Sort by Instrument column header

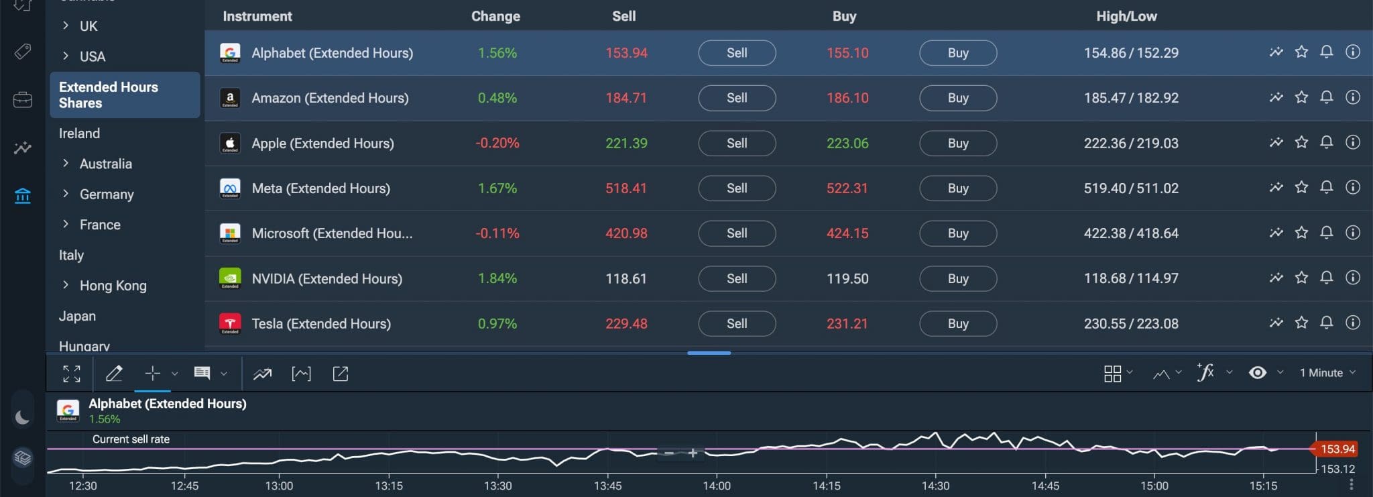(x=257, y=16)
